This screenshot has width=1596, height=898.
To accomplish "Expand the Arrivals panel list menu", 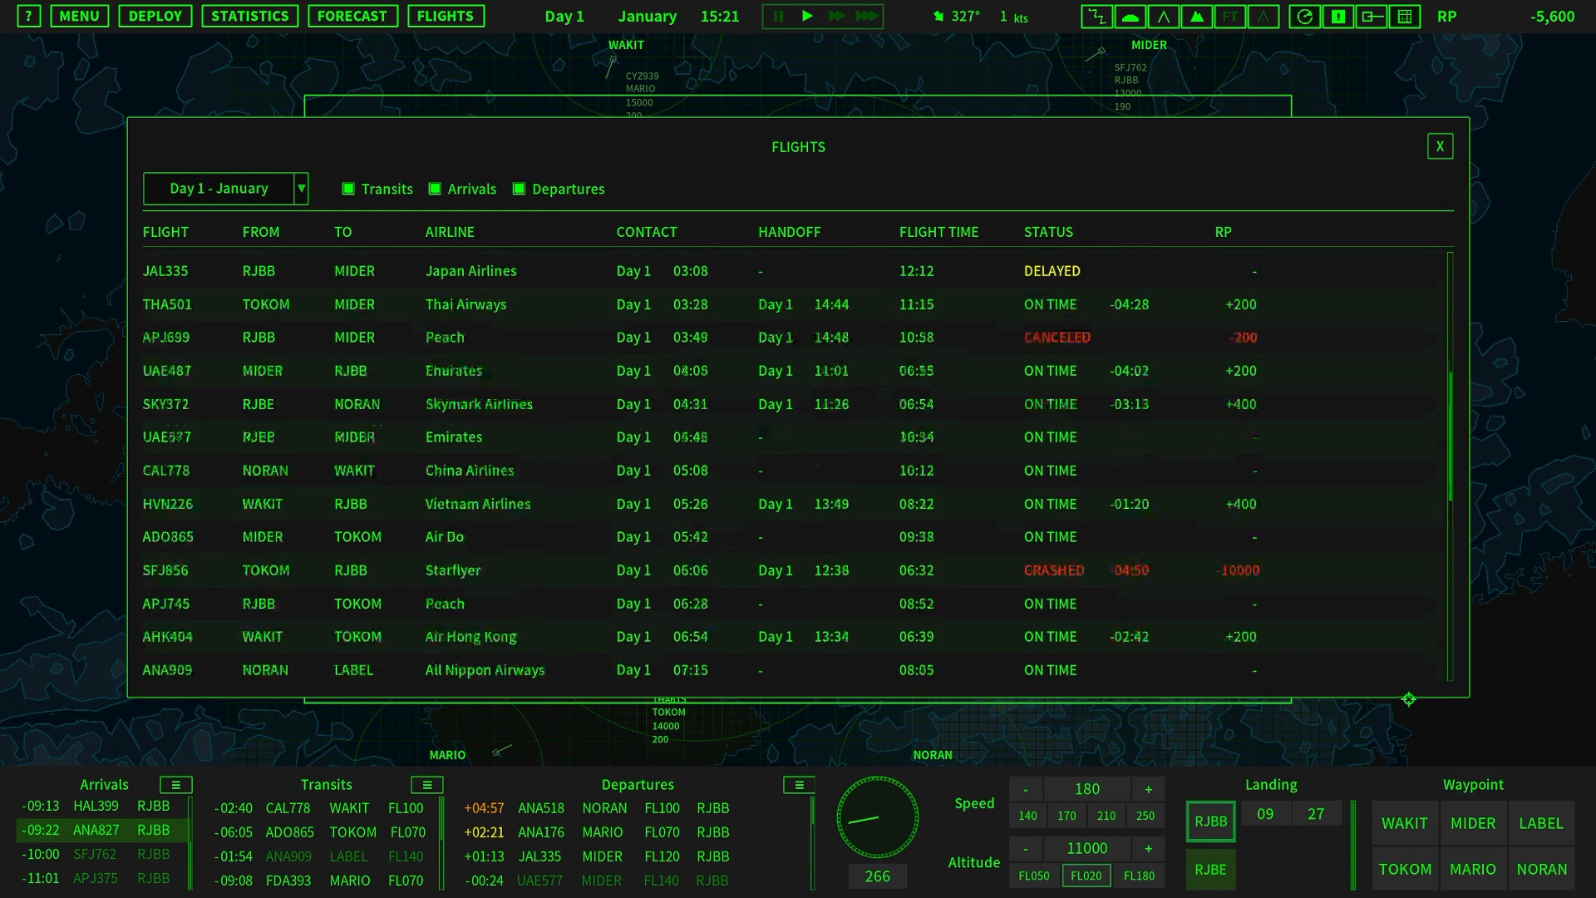I will click(x=175, y=785).
